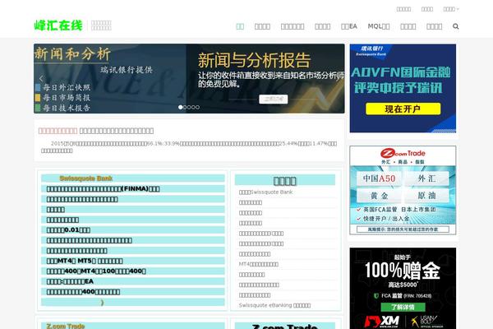
Task: Click the search magnifier icon in navigation
Action: click(455, 26)
